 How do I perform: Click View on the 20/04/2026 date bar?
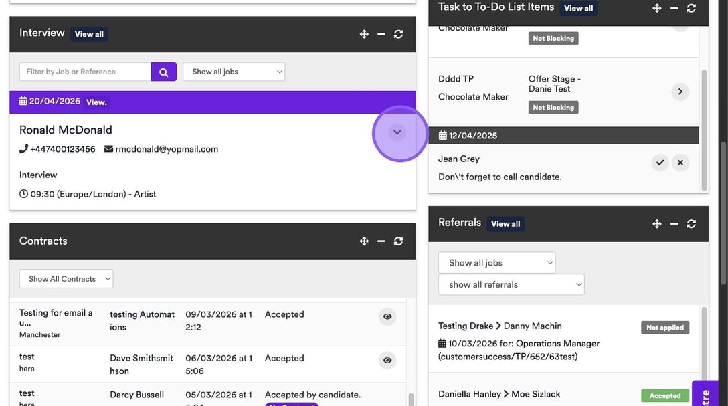(x=96, y=102)
